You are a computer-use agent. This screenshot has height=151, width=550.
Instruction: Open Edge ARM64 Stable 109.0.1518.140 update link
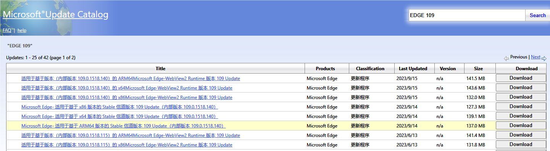click(x=124, y=126)
